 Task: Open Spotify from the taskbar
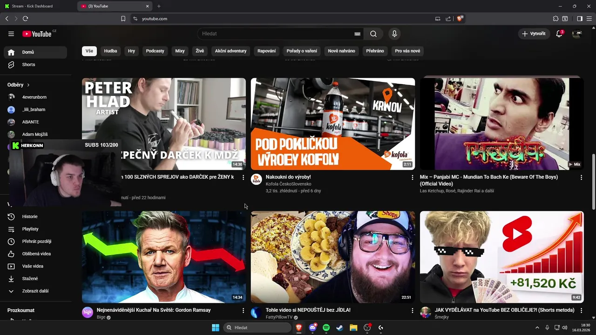click(326, 328)
